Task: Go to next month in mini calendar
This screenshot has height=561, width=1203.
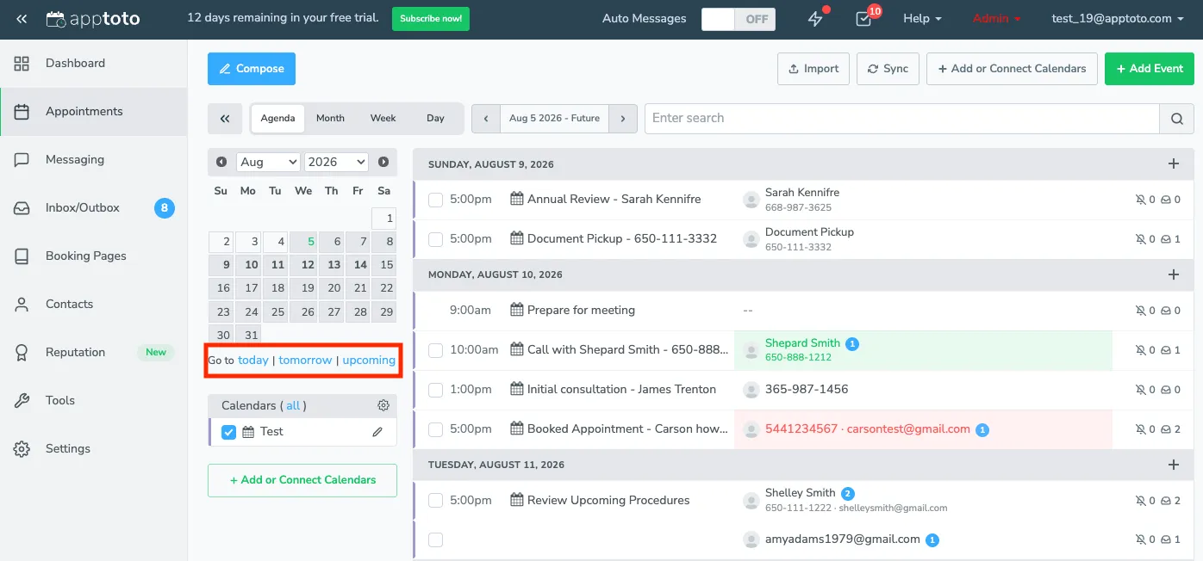Action: click(383, 162)
